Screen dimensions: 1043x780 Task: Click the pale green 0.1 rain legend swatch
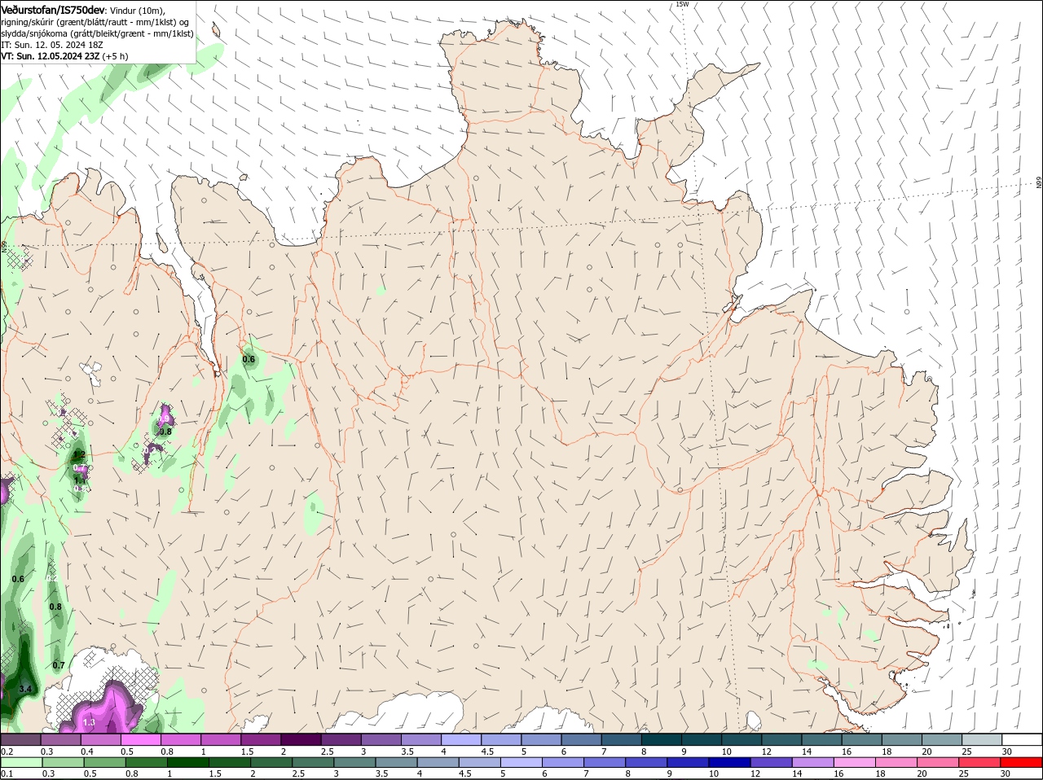[x=20, y=763]
